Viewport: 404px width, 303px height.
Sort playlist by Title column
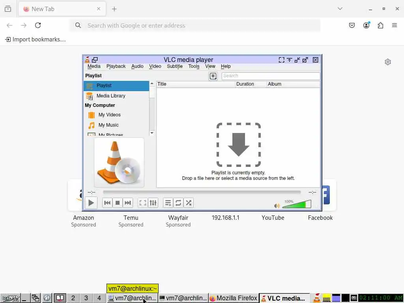point(196,84)
